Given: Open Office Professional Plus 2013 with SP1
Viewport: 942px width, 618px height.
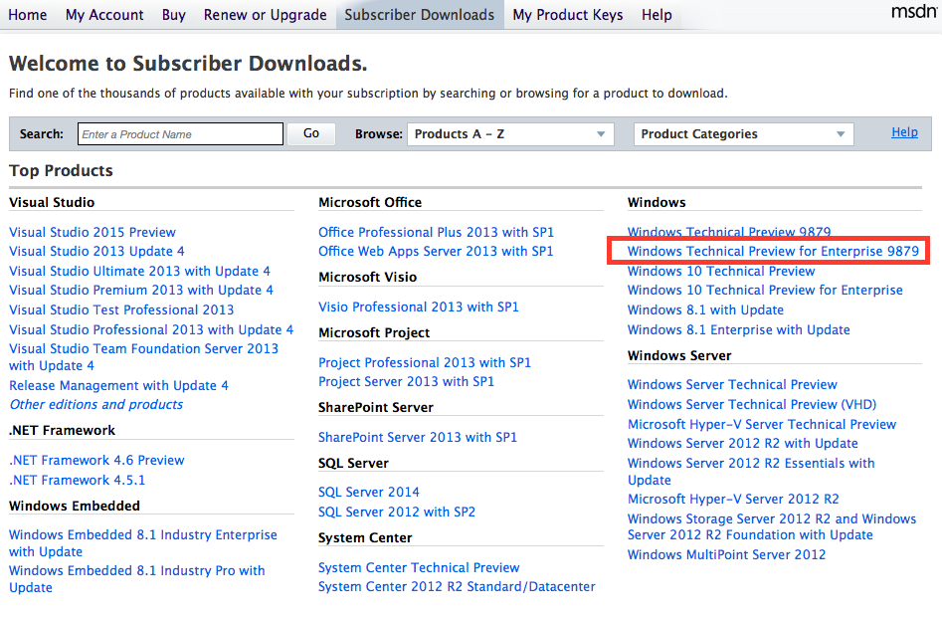Looking at the screenshot, I should click(436, 232).
